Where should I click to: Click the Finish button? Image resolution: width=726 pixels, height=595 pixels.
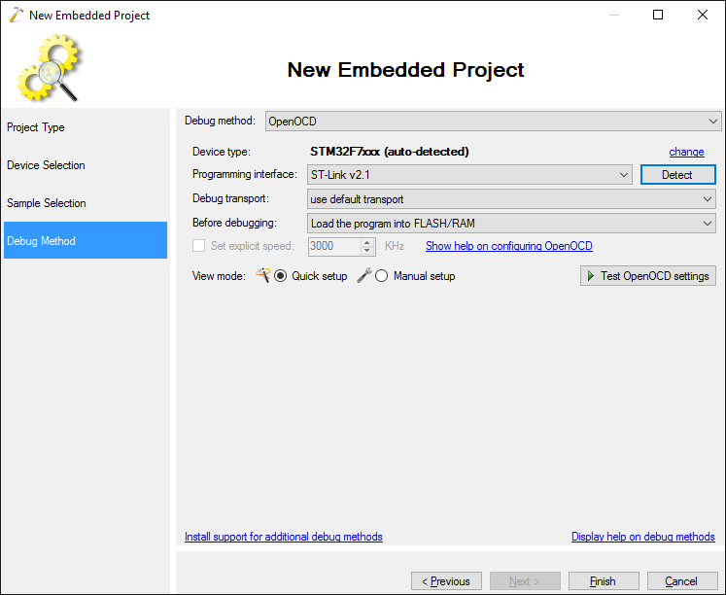click(604, 581)
